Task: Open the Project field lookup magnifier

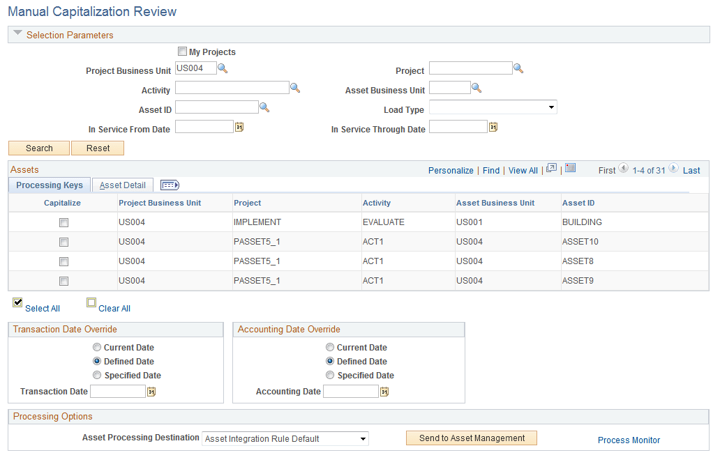Action: (518, 69)
